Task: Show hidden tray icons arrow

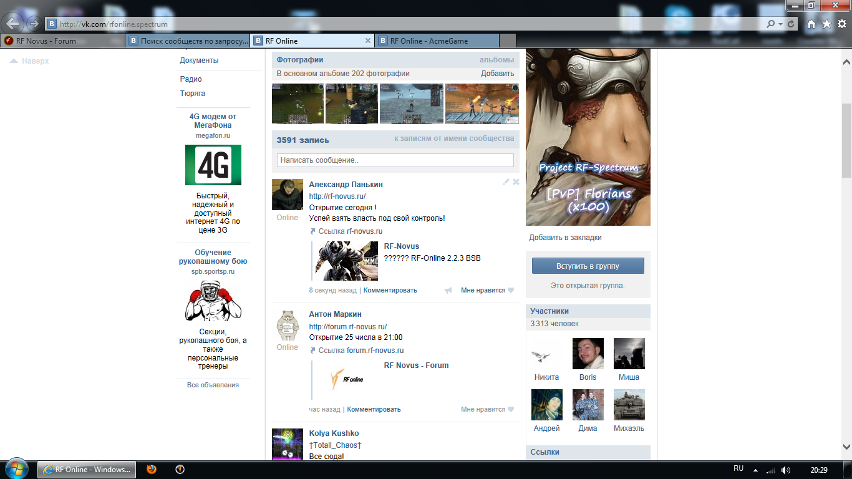Action: (x=755, y=470)
